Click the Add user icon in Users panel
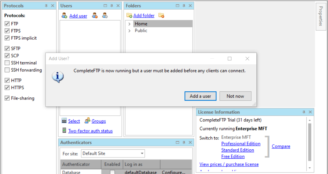The height and width of the screenshot is (174, 328). pos(64,15)
